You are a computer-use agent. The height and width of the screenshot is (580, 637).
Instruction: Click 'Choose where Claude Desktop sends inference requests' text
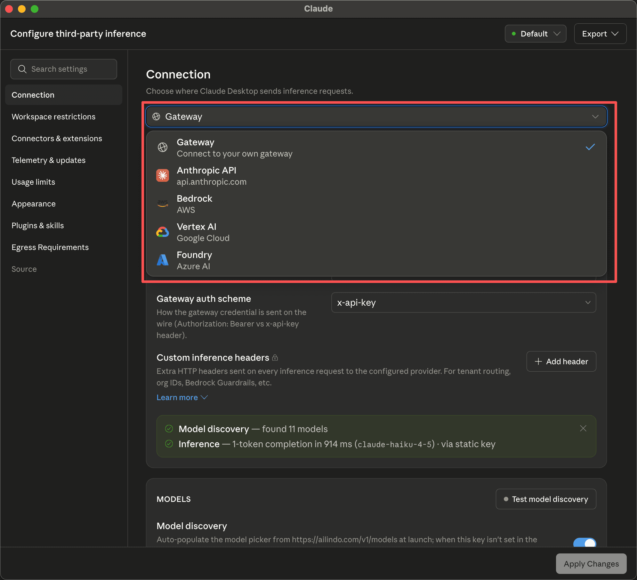(x=249, y=91)
